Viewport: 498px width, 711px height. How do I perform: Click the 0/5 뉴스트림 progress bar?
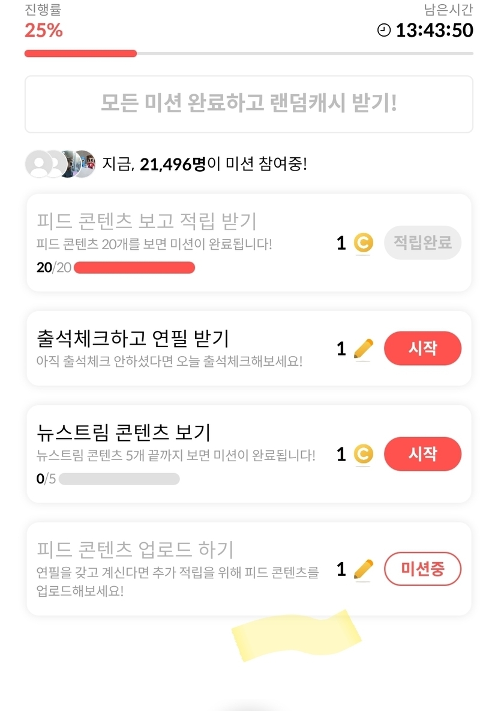119,479
